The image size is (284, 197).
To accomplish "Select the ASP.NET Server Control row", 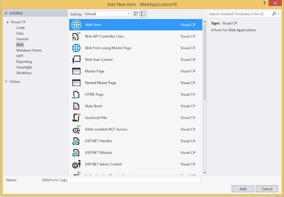I will pos(136,164).
